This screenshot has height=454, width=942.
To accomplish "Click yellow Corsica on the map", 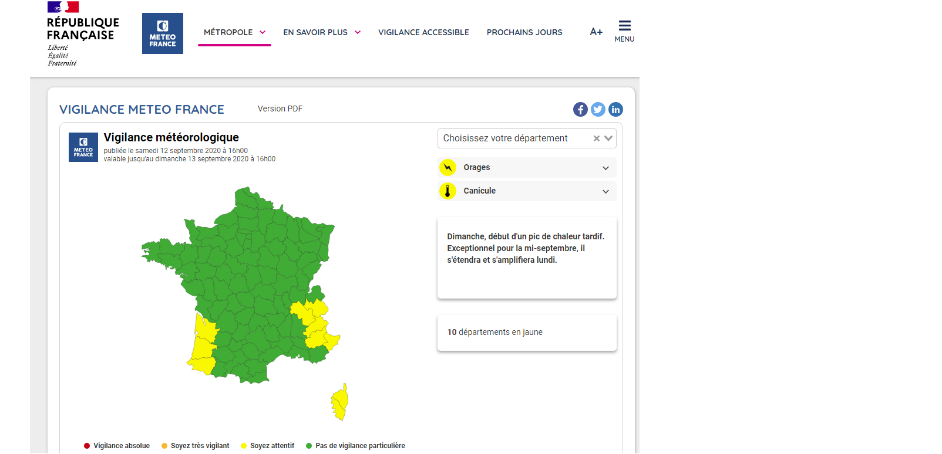I will (x=341, y=402).
